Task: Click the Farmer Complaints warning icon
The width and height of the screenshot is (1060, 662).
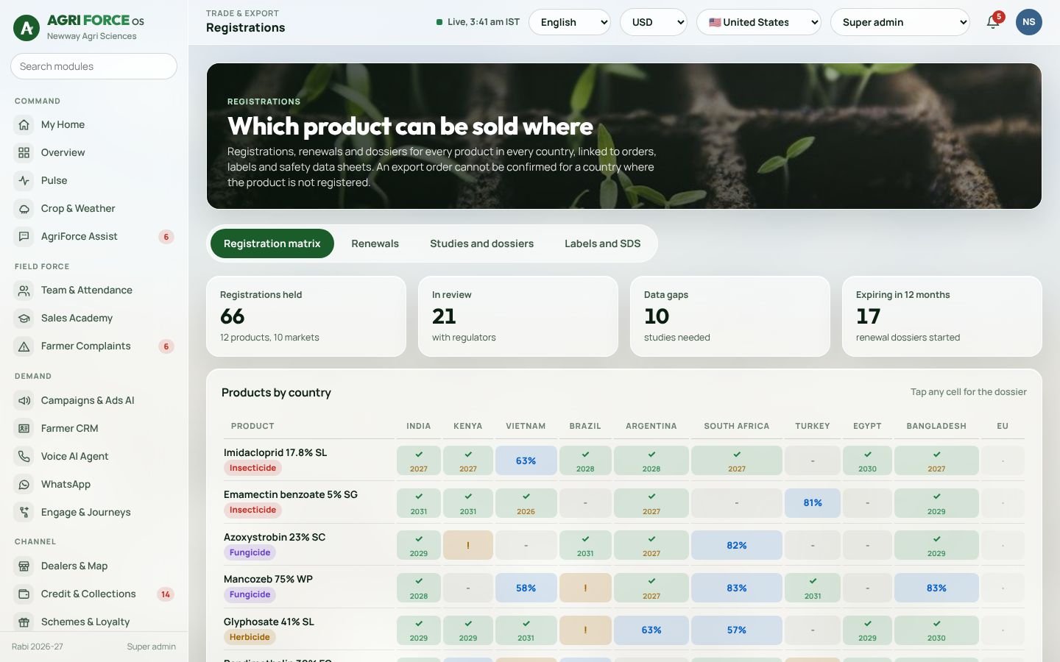Action: pos(24,346)
